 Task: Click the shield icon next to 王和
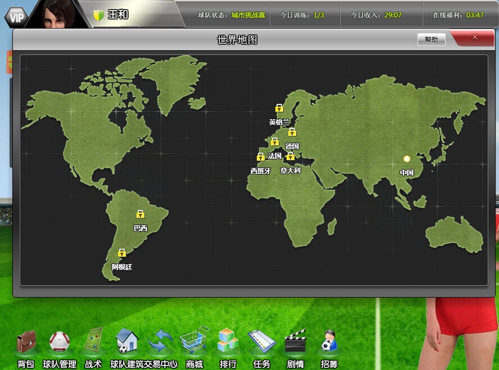[99, 15]
